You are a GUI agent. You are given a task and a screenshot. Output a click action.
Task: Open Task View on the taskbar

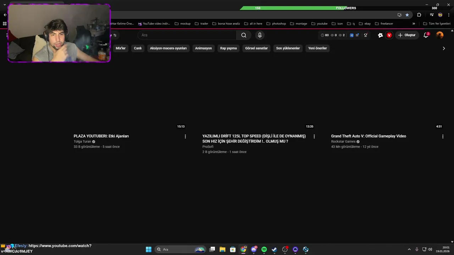(x=212, y=249)
